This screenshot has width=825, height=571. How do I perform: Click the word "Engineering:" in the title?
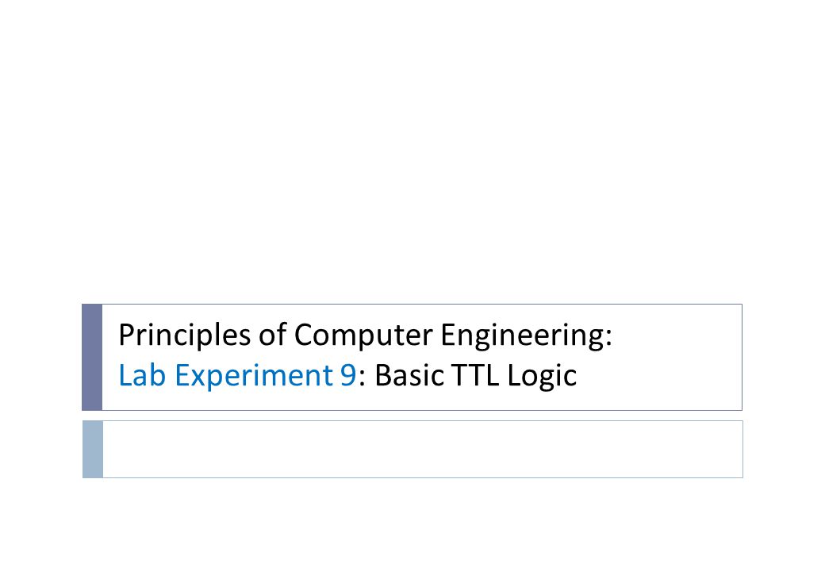pos(526,335)
